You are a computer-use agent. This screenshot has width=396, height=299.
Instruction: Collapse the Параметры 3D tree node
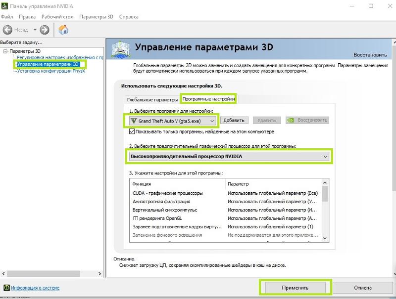pyautogui.click(x=5, y=51)
